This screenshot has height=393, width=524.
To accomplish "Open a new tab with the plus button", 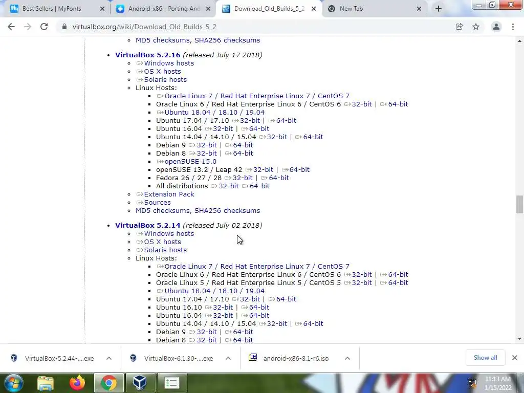I will (439, 9).
